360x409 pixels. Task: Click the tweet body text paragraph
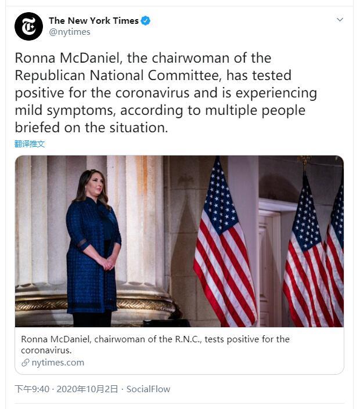pyautogui.click(x=165, y=93)
